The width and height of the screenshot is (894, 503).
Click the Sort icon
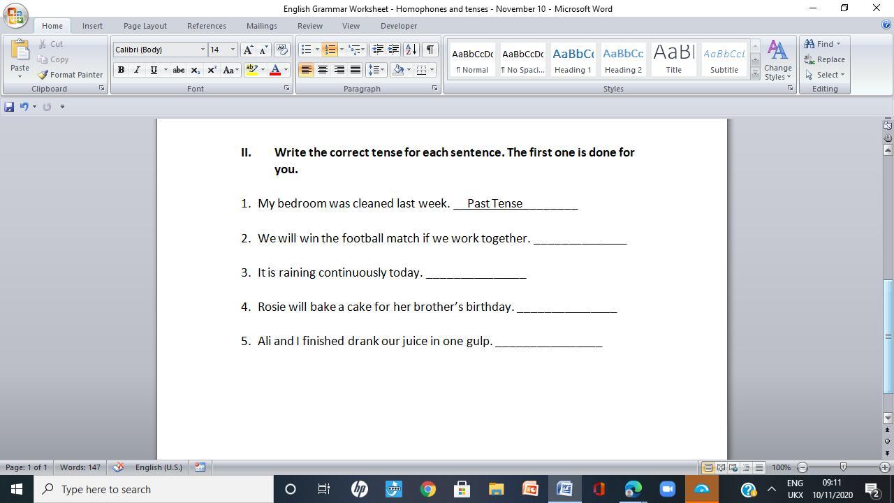411,50
